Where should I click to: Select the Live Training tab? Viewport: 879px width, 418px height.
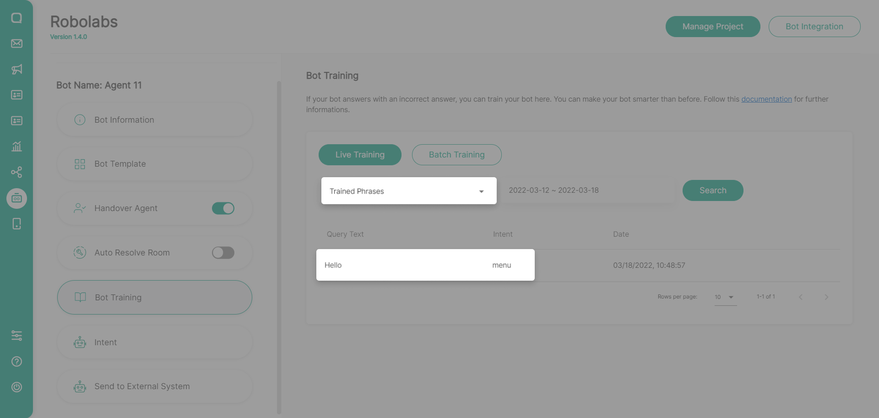pyautogui.click(x=360, y=155)
